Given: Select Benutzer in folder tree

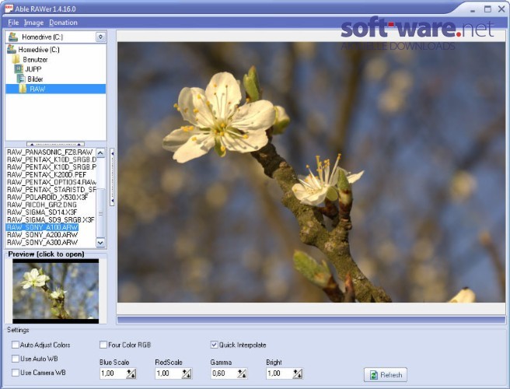Looking at the screenshot, I should pos(35,60).
